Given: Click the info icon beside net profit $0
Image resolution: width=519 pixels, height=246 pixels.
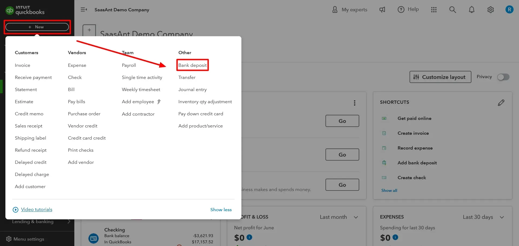Looking at the screenshot, I should (249, 237).
